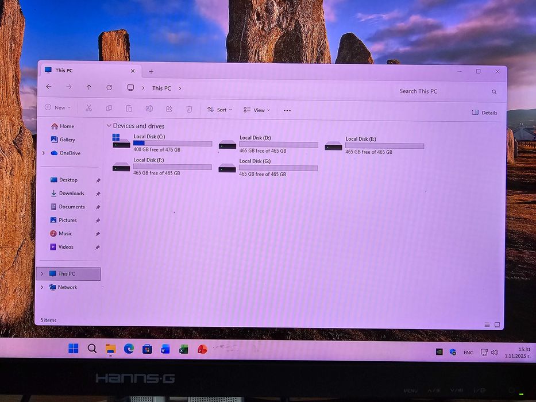Viewport: 536px width, 402px height.
Task: Switch to large thumbnails view icon
Action: (497, 324)
